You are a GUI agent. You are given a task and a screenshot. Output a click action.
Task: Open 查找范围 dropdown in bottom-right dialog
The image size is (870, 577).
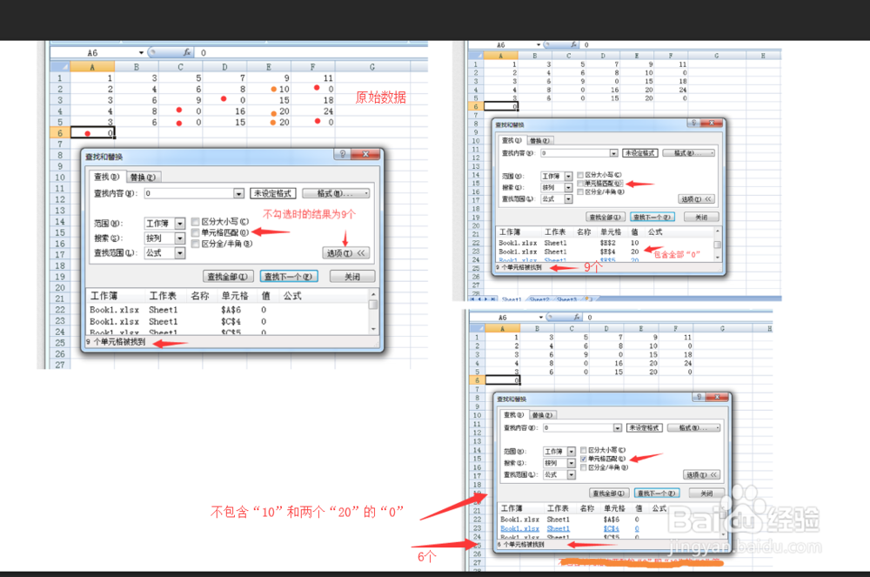(572, 475)
